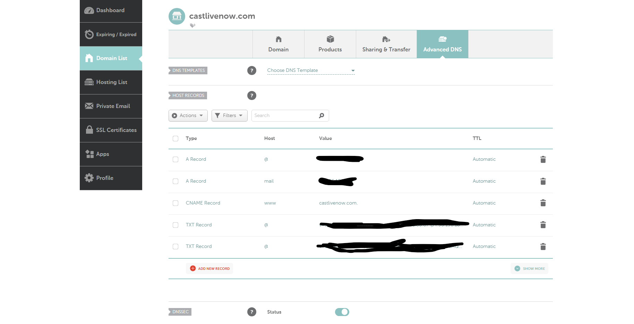The height and width of the screenshot is (324, 634).
Task: Delete the first TXT Record row
Action: (x=543, y=225)
